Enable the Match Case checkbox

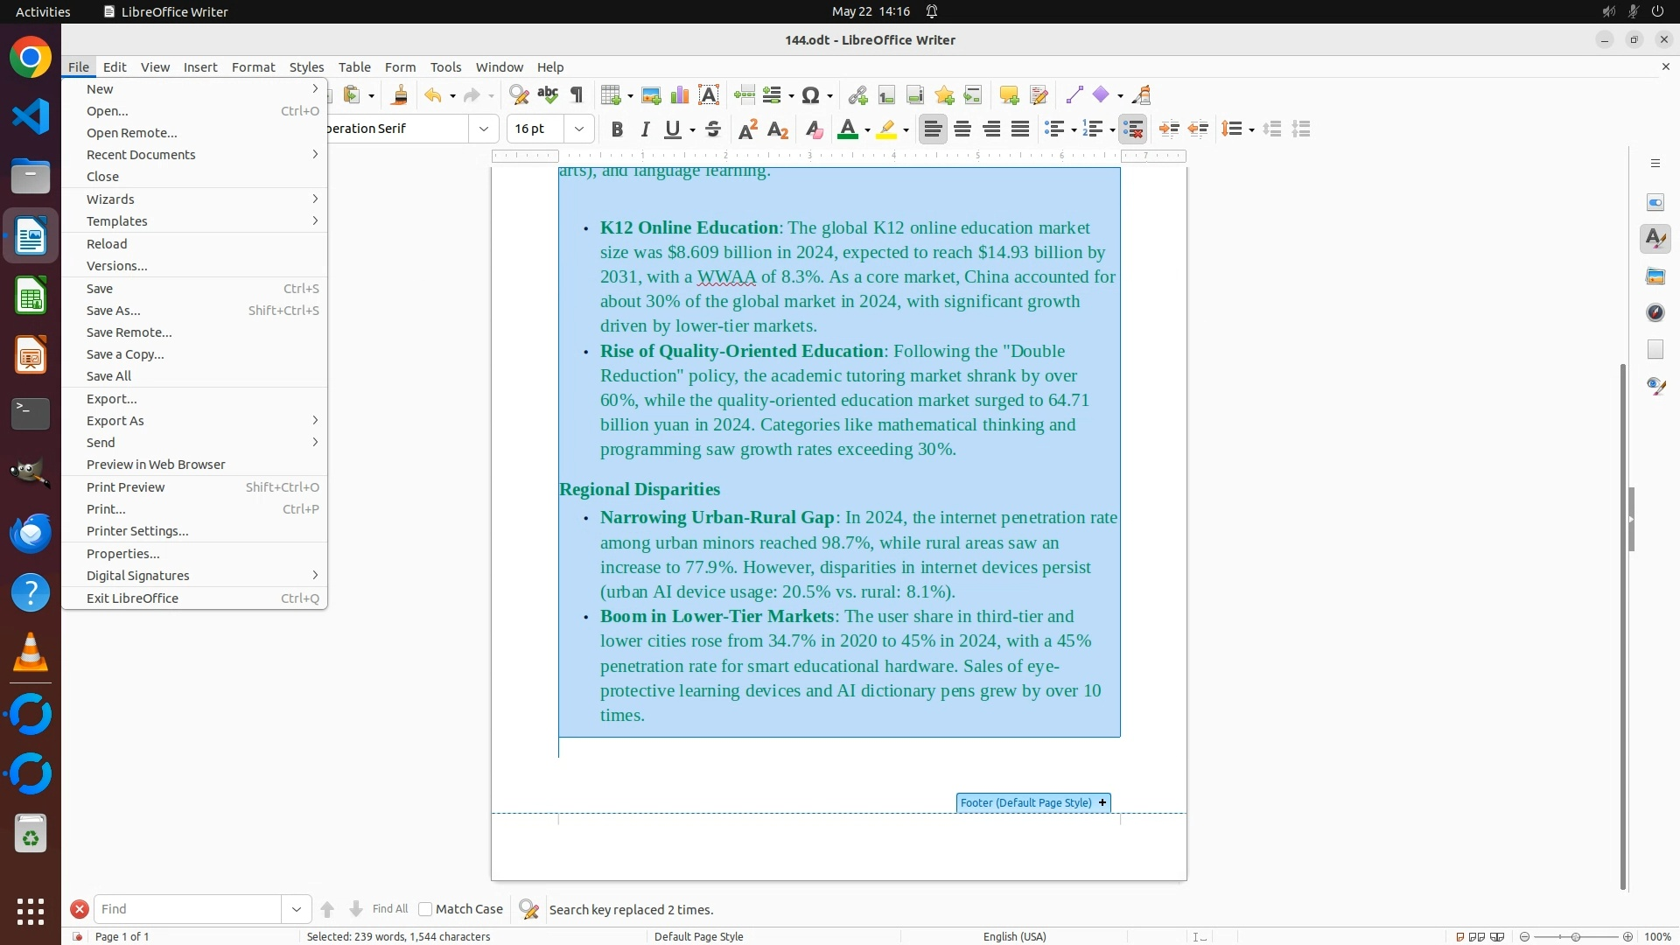click(425, 909)
